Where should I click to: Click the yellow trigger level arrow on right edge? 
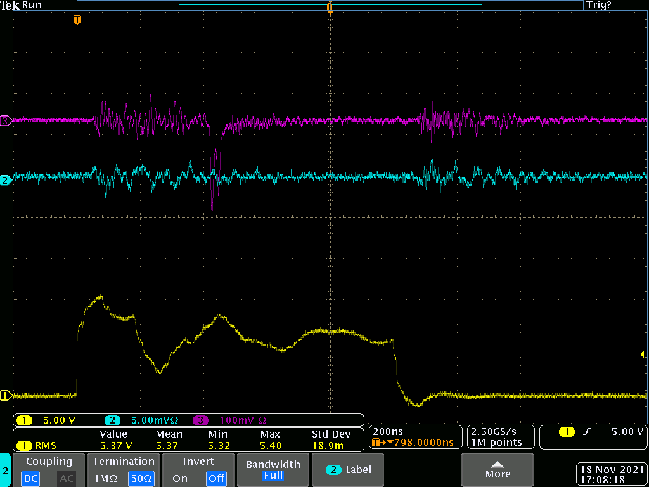643,354
